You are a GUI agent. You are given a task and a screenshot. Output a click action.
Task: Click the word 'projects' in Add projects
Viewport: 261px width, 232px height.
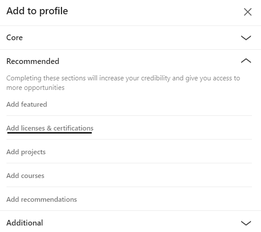tap(33, 152)
